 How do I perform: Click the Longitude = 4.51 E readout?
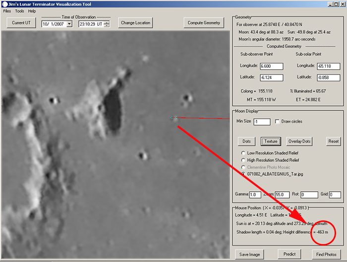[x=251, y=215]
